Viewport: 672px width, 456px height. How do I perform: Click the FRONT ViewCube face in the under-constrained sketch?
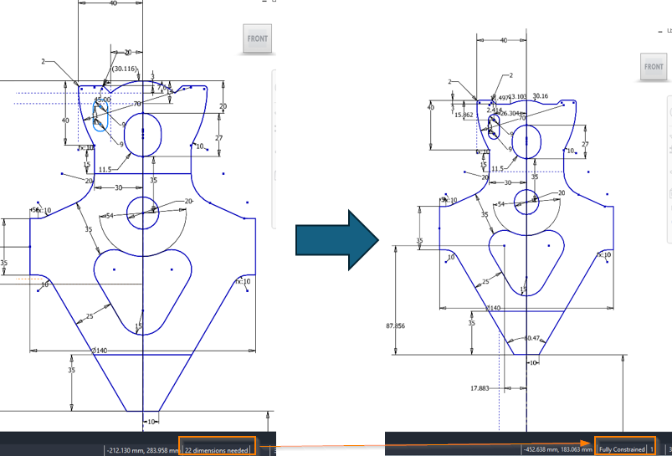pyautogui.click(x=257, y=38)
